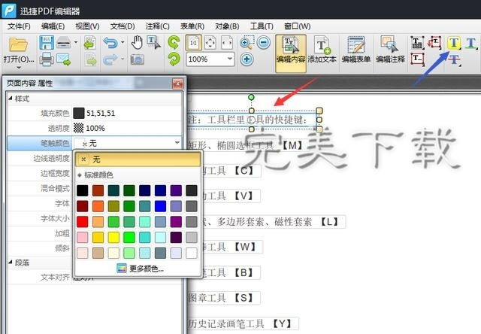This screenshot has height=334, width=481.
Task: Pick the white swatch
Action: click(192, 253)
